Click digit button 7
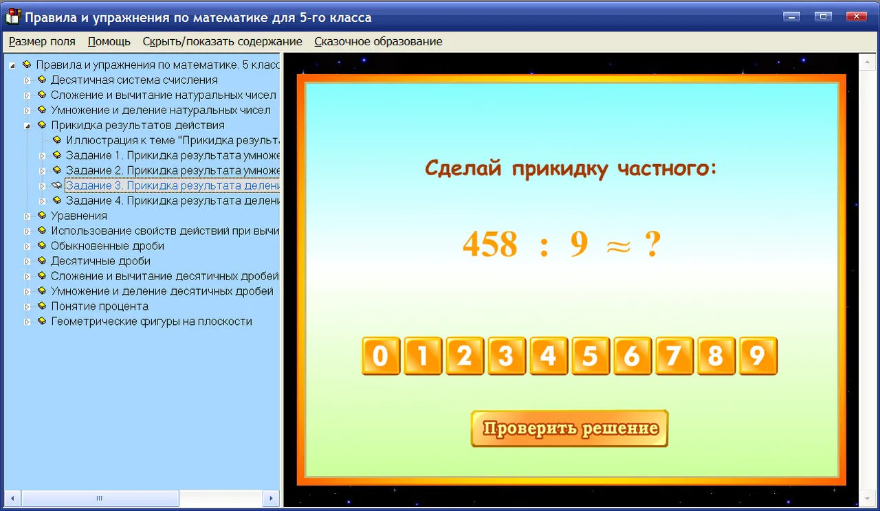880x511 pixels. click(674, 356)
